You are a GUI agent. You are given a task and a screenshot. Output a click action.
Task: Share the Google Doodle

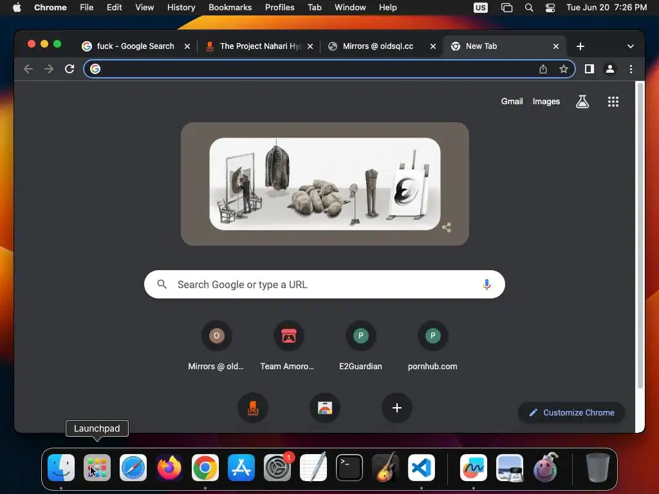coord(447,227)
